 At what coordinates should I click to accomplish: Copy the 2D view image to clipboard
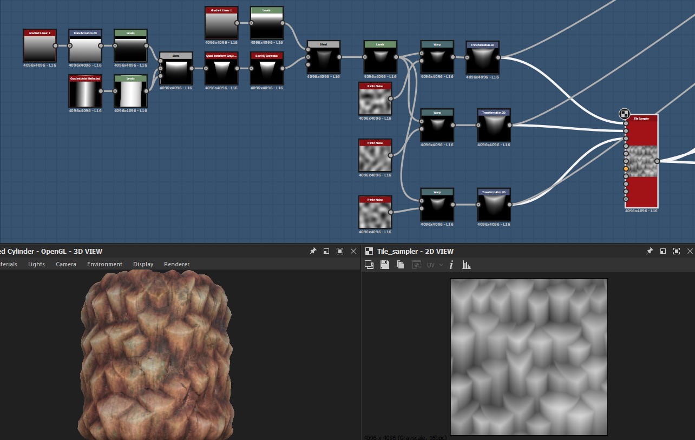point(401,265)
